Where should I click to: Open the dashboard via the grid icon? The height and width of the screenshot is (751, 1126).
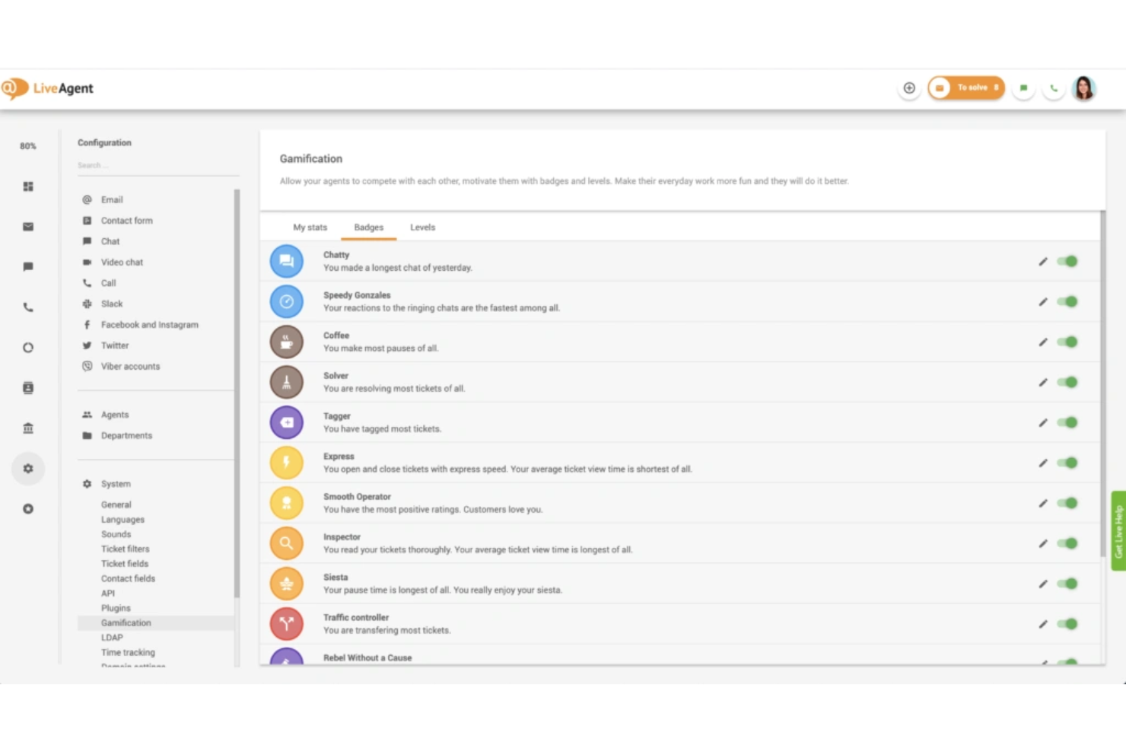coord(28,186)
